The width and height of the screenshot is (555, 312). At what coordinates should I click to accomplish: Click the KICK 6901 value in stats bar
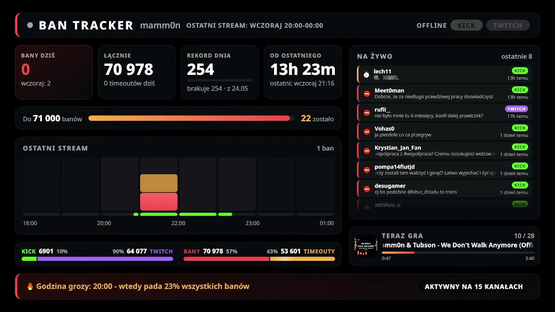tap(38, 251)
